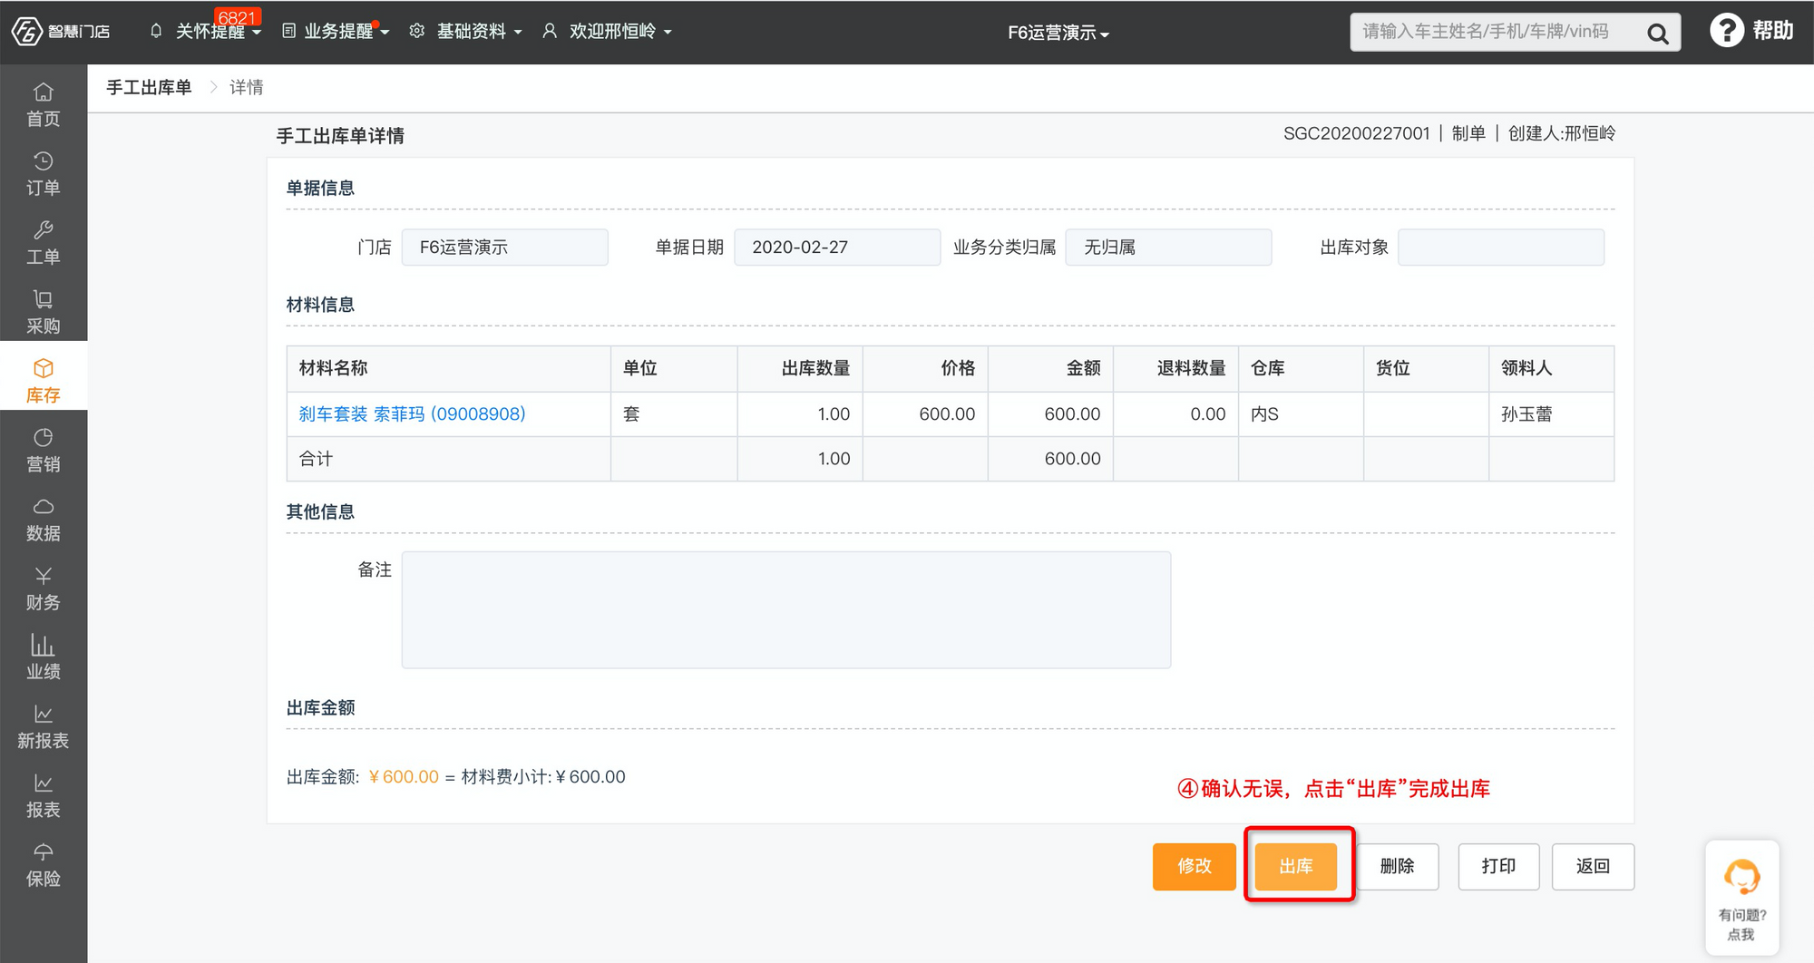
Task: Click the orange ¥600.00 outbound amount
Action: 404,776
